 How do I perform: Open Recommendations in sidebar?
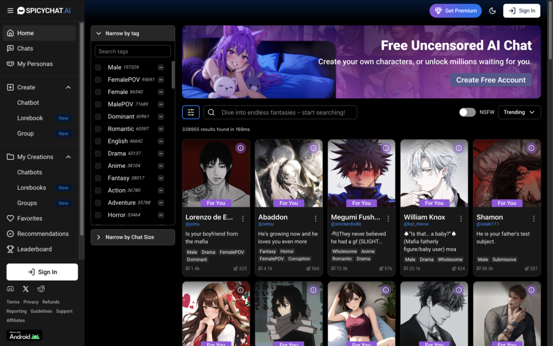coord(39,234)
